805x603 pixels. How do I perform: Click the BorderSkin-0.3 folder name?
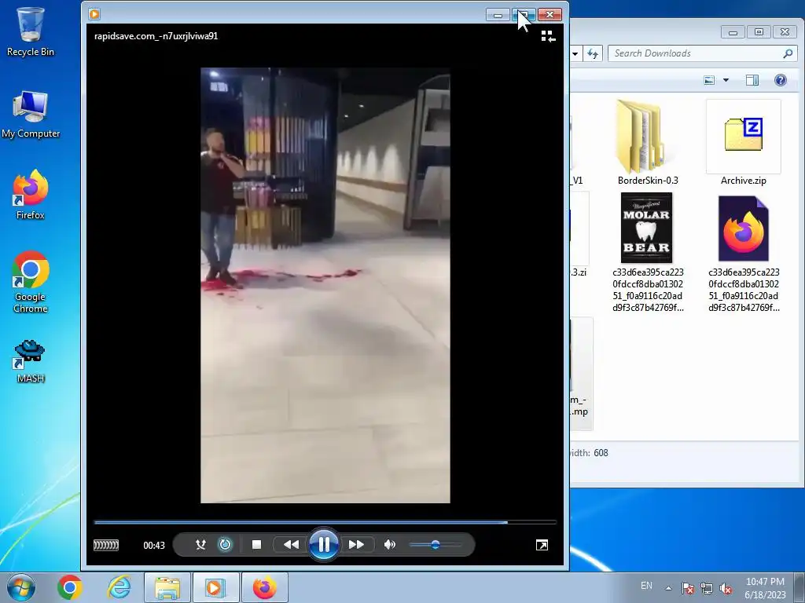(648, 181)
